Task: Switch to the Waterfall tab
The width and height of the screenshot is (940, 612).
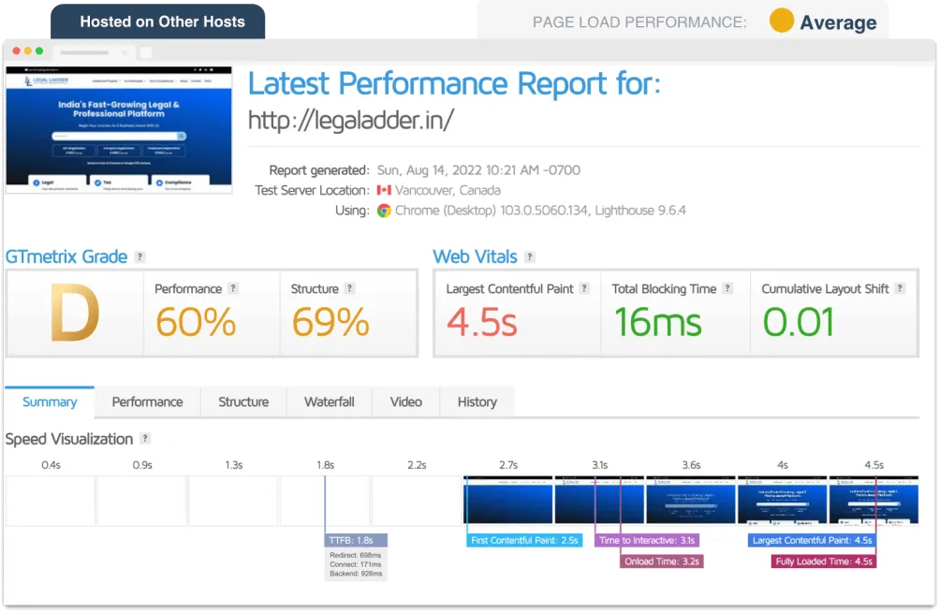Action: coord(330,401)
